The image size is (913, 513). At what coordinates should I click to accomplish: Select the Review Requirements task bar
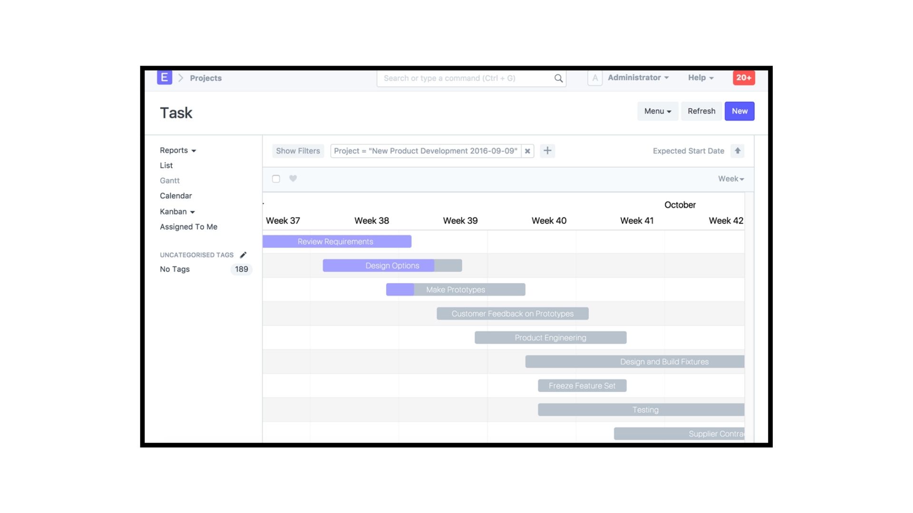335,241
